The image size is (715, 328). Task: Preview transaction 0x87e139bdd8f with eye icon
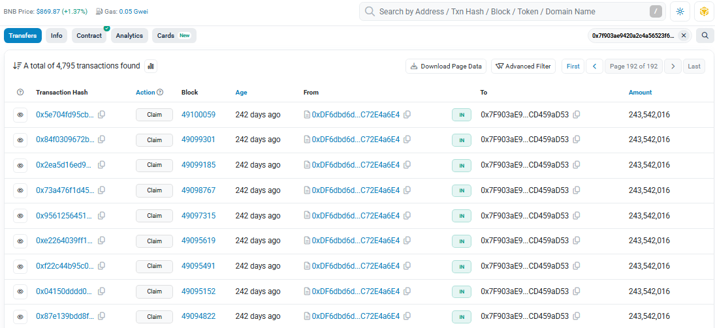pos(20,317)
